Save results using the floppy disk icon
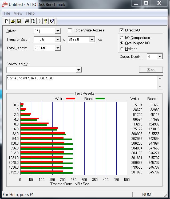170x199 pixels. click(19, 21)
